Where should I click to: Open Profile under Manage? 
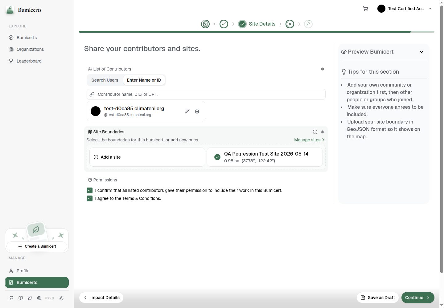pos(37,271)
